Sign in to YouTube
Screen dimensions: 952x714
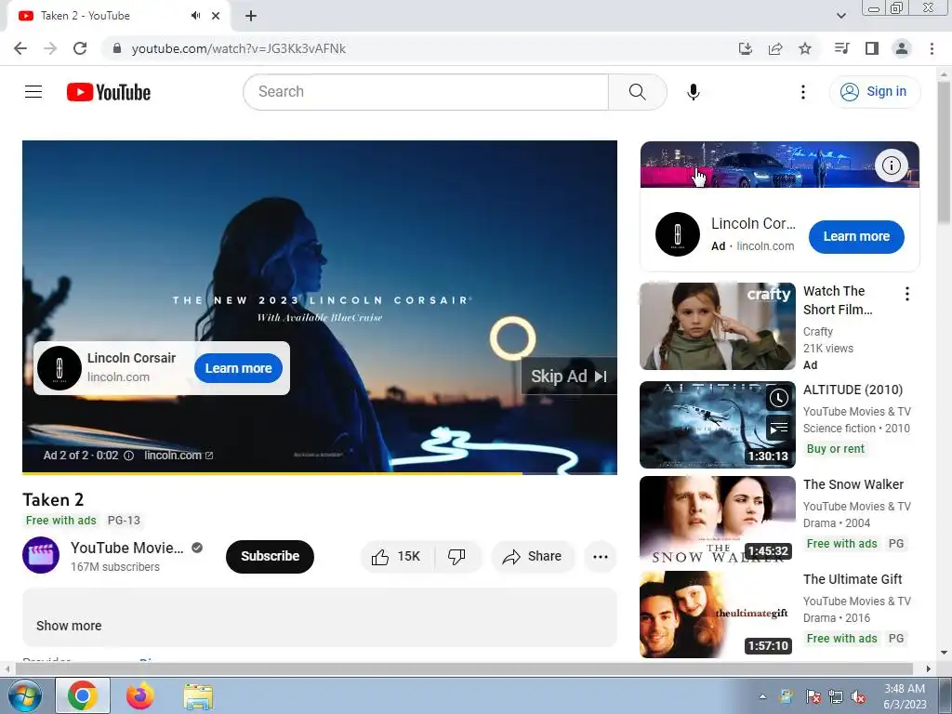coord(874,92)
